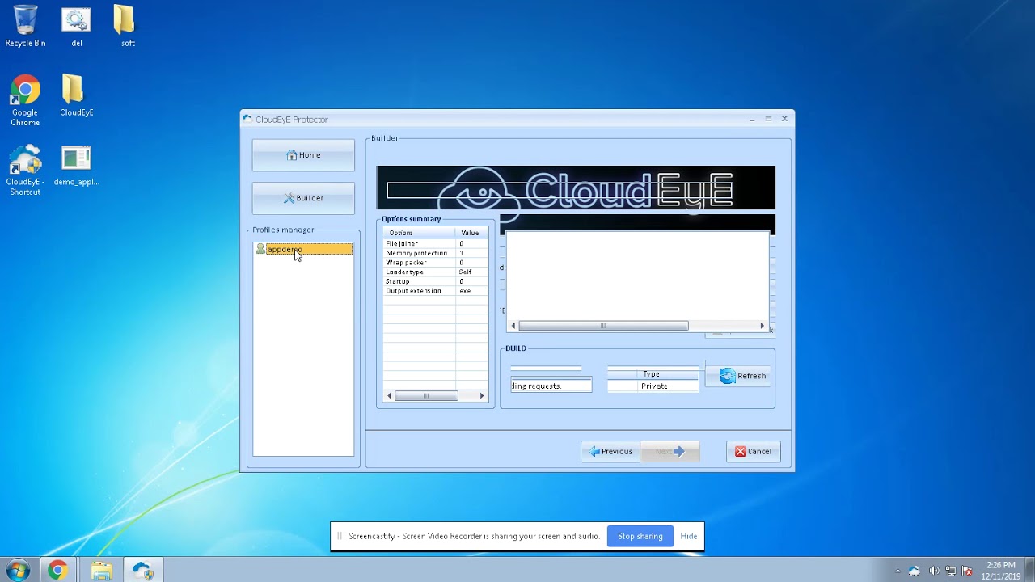Open the Builder section

point(303,198)
